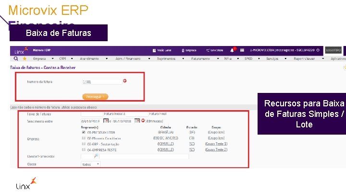Click the Fatura Inicial input field
346x194 pixels.
(x=92, y=114)
